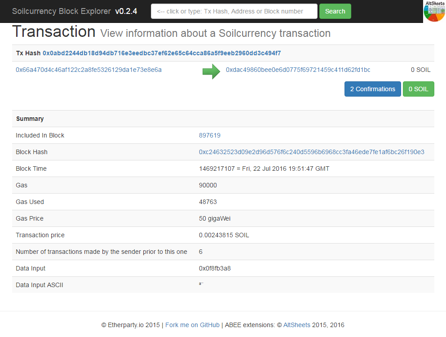Select the Gas Price 50 gigaWei
The image size is (446, 337).
coord(215,218)
